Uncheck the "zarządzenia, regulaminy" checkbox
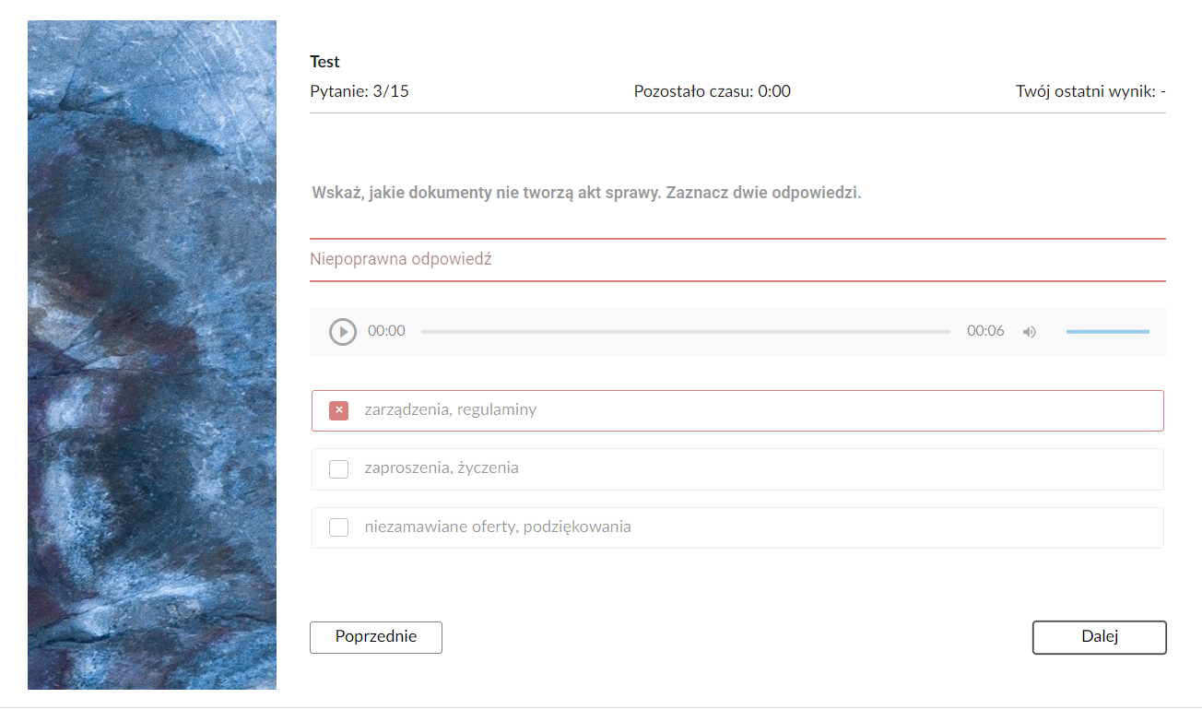This screenshot has width=1202, height=710. [x=338, y=410]
